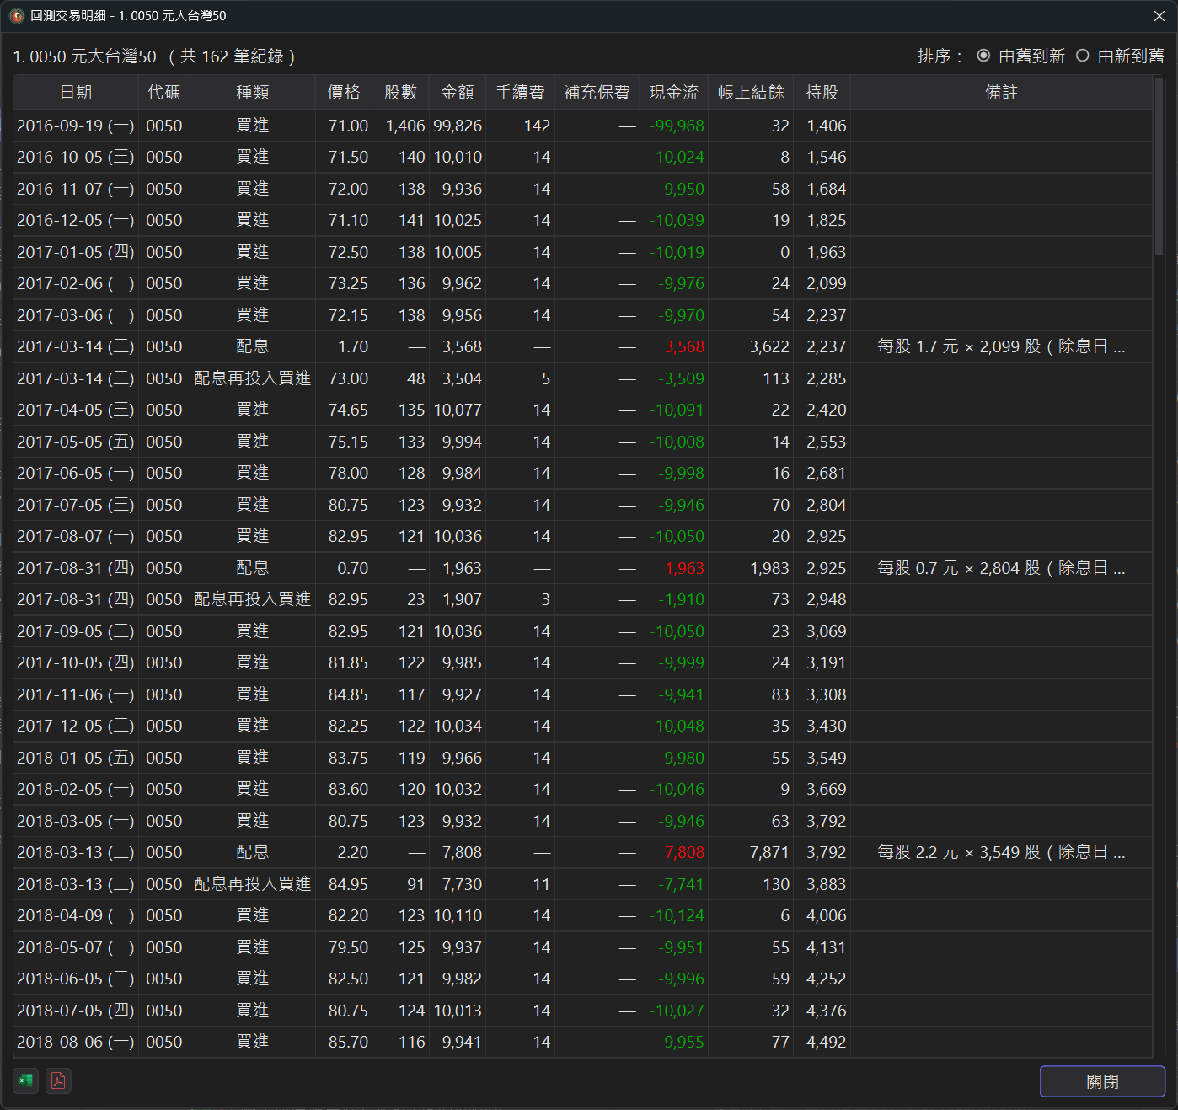Viewport: 1178px width, 1110px height.
Task: Select the 由舊到新 sort order radio button
Action: [983, 56]
